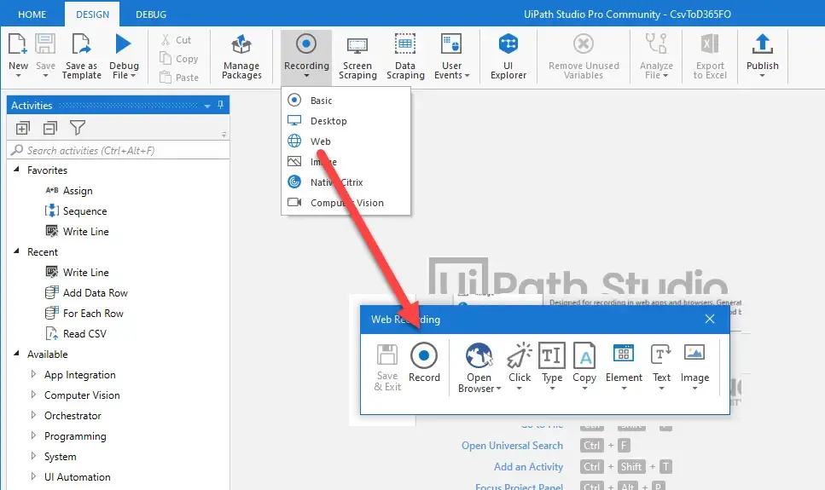Run Debug File play icon
Image resolution: width=825 pixels, height=490 pixels.
click(x=124, y=44)
